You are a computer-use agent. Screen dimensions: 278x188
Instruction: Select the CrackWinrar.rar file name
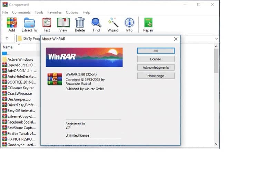click(20, 93)
